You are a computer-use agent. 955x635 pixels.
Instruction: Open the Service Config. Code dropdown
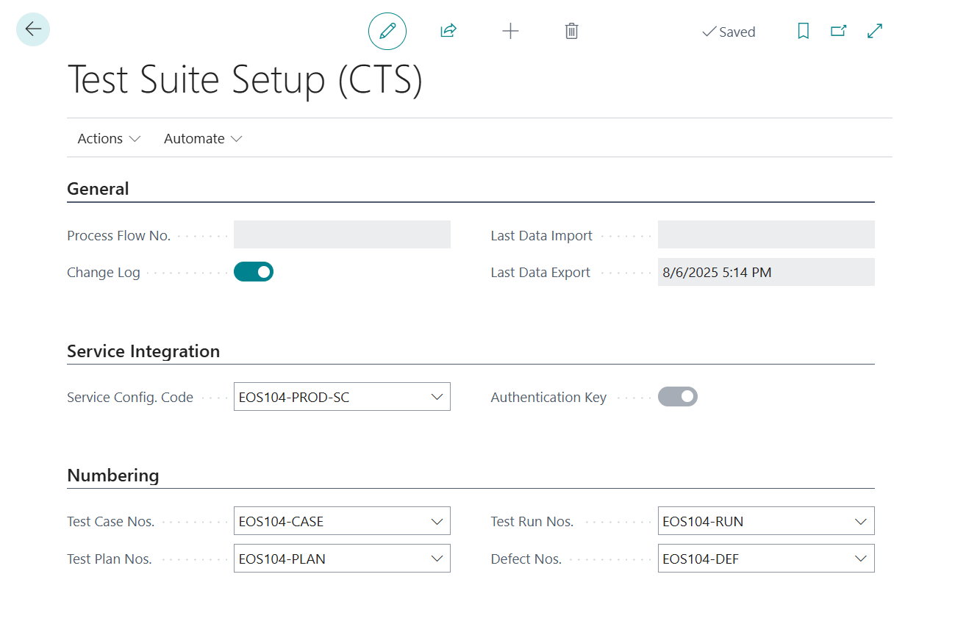click(x=437, y=397)
